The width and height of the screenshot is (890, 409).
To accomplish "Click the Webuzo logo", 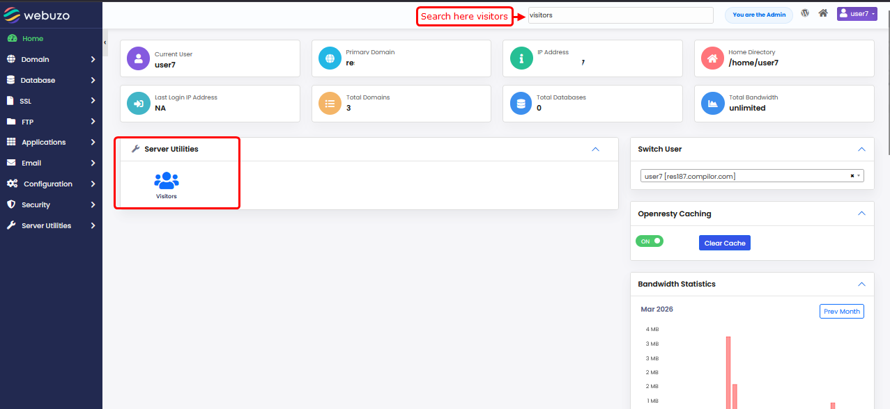I will (37, 15).
